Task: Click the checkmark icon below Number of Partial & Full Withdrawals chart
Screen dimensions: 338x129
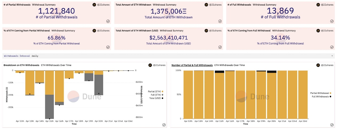Action: tap(332, 125)
